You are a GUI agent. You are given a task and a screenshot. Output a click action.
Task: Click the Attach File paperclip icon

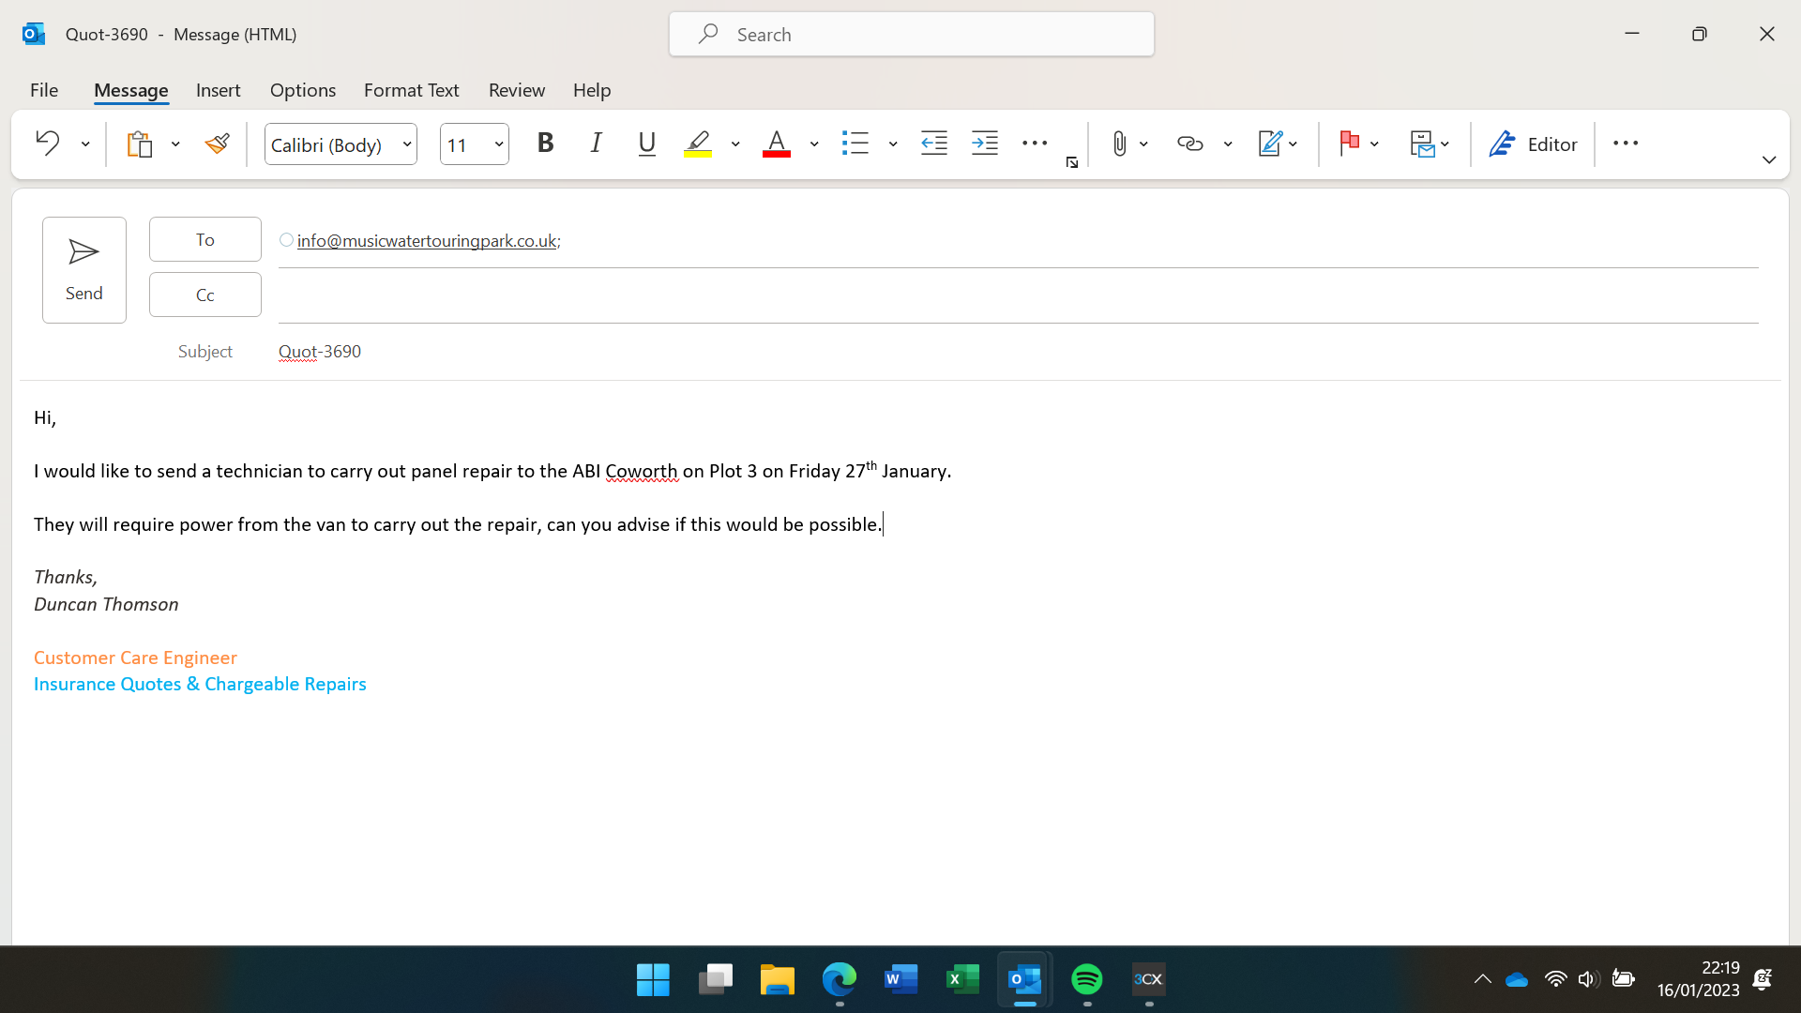click(x=1119, y=144)
